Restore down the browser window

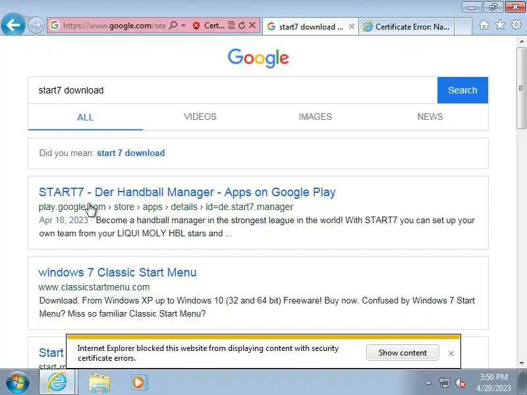[493, 7]
